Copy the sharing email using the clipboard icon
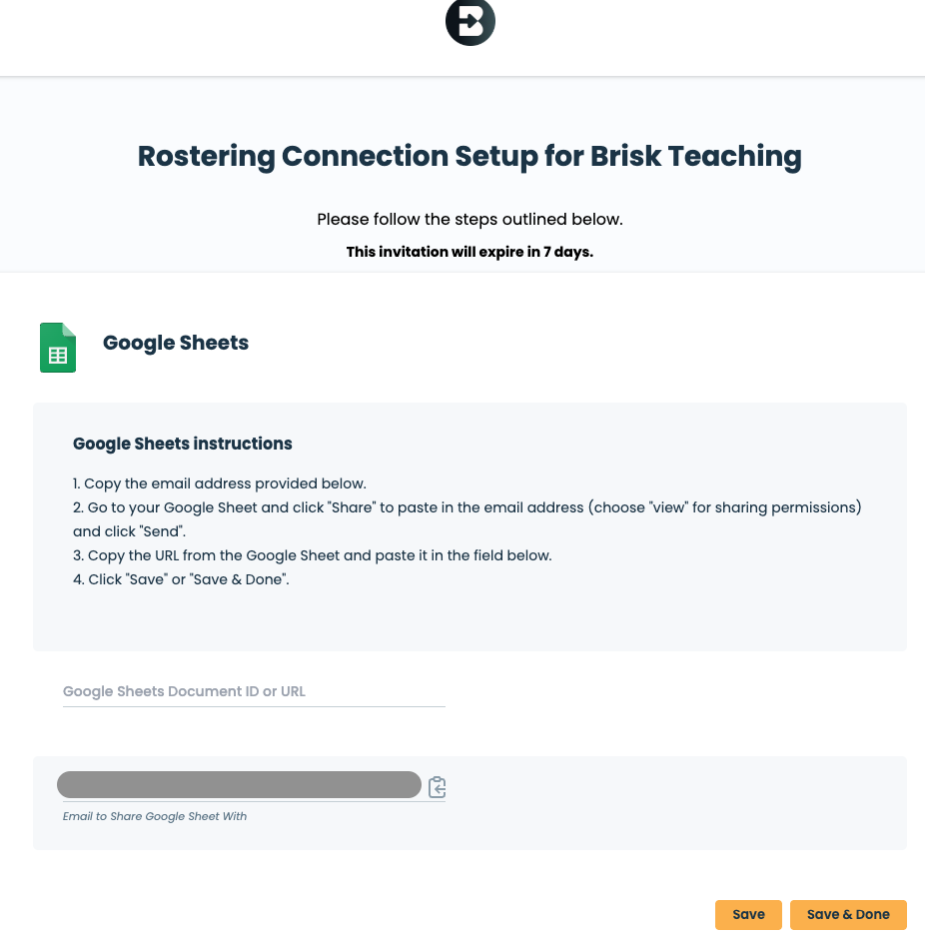Screen dimensions: 925x940 coord(437,787)
